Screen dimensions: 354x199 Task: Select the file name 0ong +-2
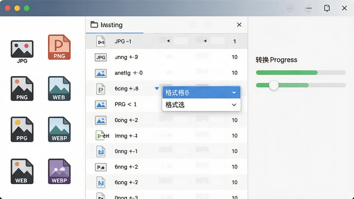pyautogui.click(x=126, y=120)
